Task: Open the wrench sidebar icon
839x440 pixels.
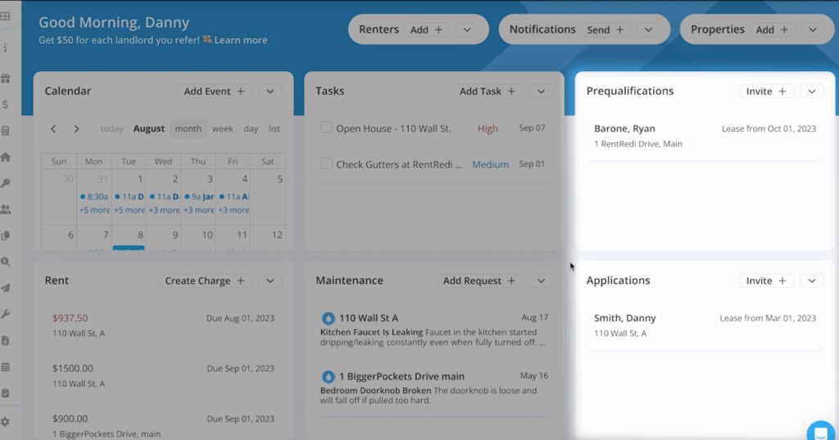Action: [6, 314]
